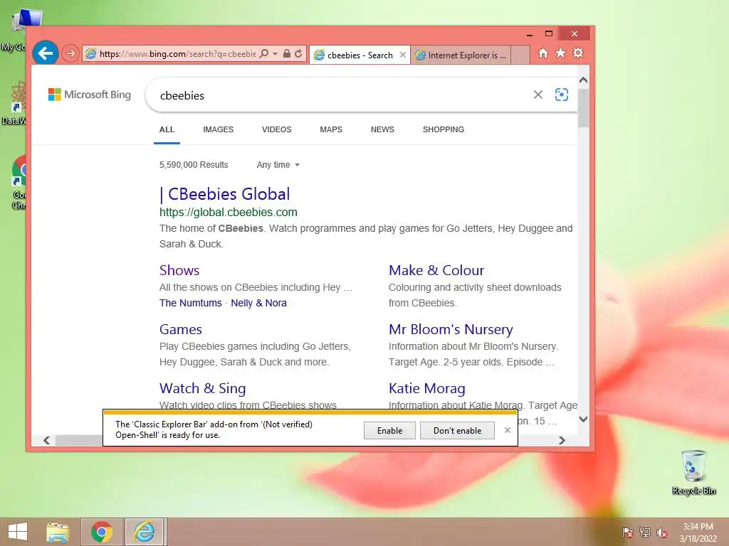Switch to the SHOPPING tab
The image size is (729, 546).
[x=443, y=129]
